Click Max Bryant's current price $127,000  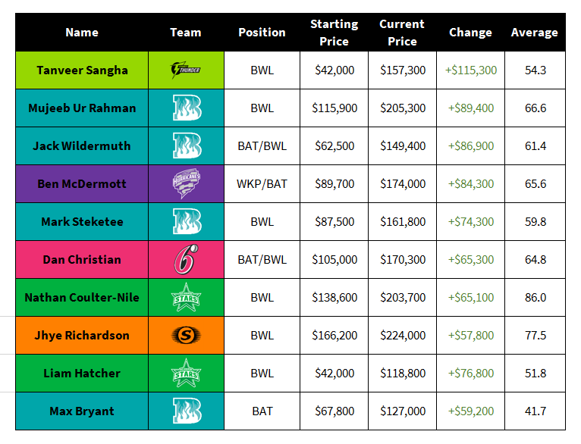(x=403, y=411)
